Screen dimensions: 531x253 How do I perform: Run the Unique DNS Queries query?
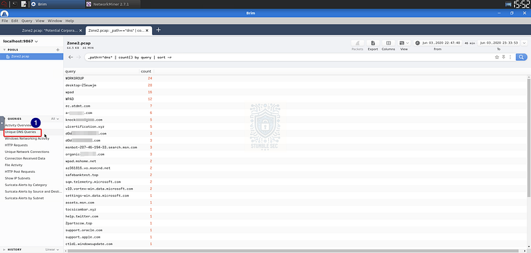coord(21,132)
